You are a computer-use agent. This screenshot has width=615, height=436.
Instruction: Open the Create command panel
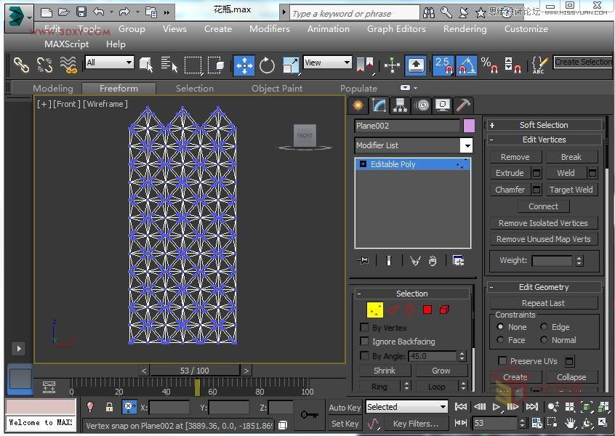click(358, 105)
